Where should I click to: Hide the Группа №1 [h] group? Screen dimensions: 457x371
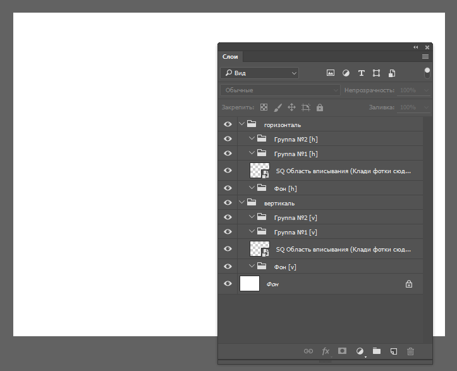228,154
